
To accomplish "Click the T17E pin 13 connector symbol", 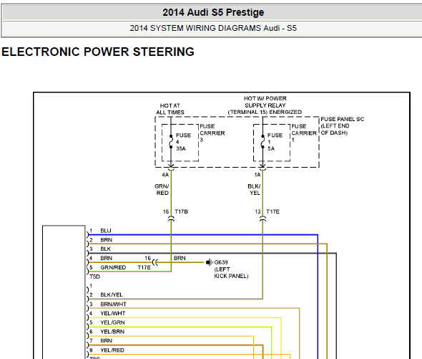I will click(x=262, y=219).
